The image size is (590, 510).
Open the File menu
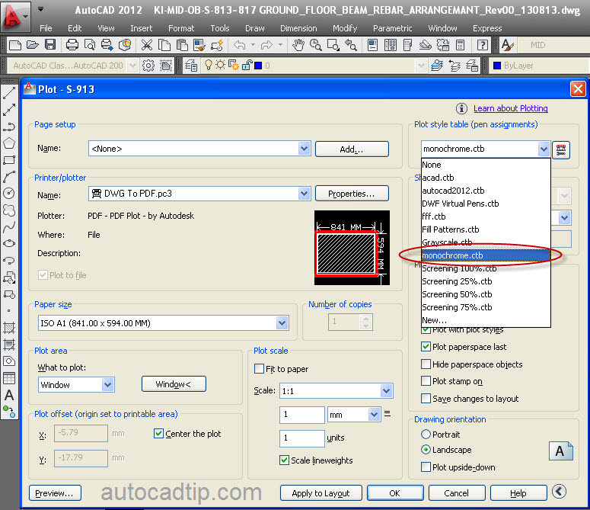(x=46, y=28)
